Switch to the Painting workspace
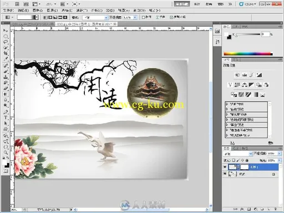284x213 pixels. point(209,4)
